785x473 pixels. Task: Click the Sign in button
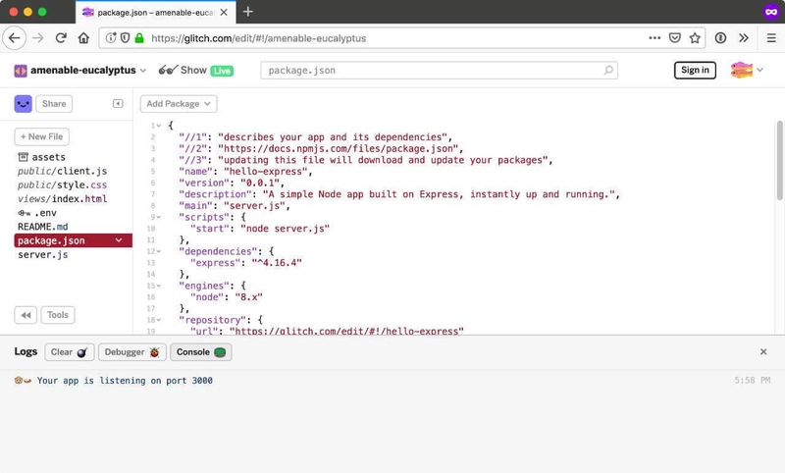[695, 70]
